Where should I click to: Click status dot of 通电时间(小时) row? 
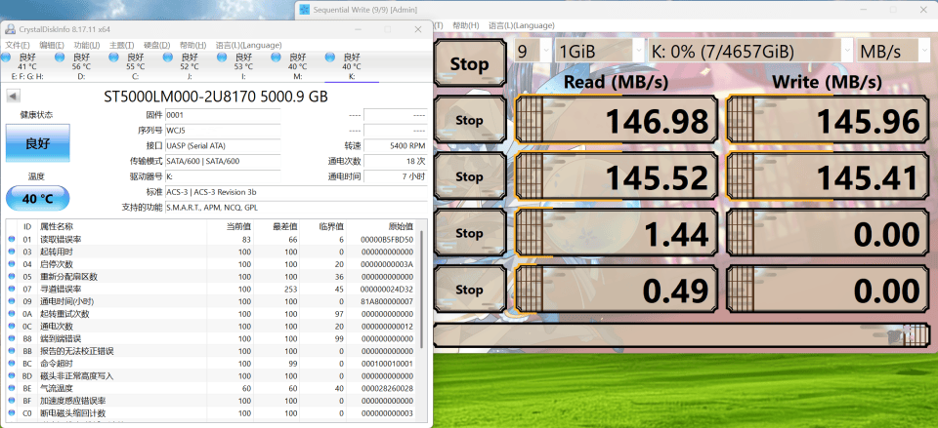pos(12,301)
